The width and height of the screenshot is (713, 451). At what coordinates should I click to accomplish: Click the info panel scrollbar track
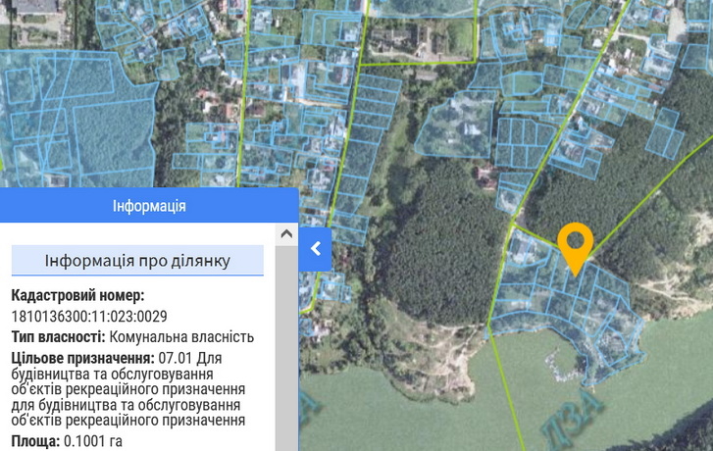coord(286,343)
